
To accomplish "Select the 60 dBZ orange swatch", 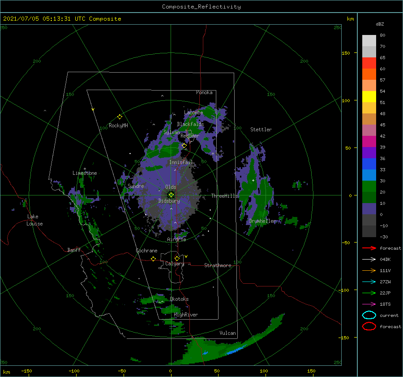I will point(369,74).
